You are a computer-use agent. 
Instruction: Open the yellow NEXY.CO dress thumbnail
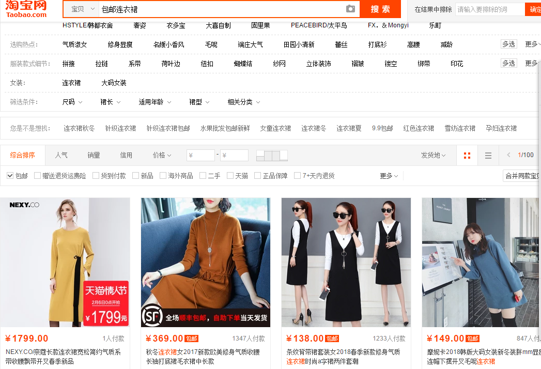[65, 263]
